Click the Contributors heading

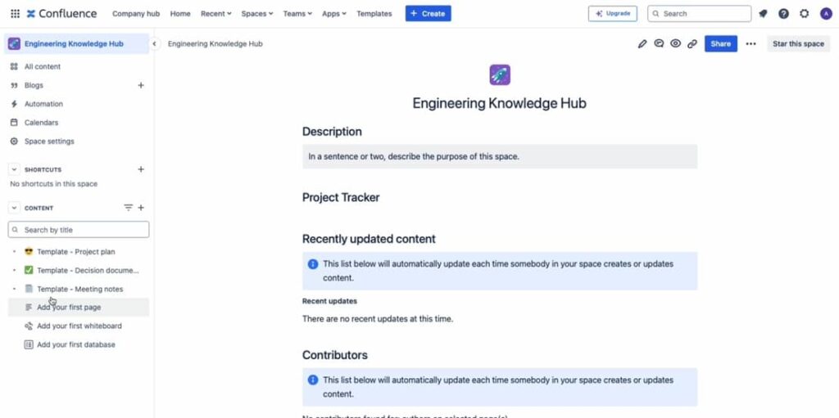pyautogui.click(x=335, y=355)
